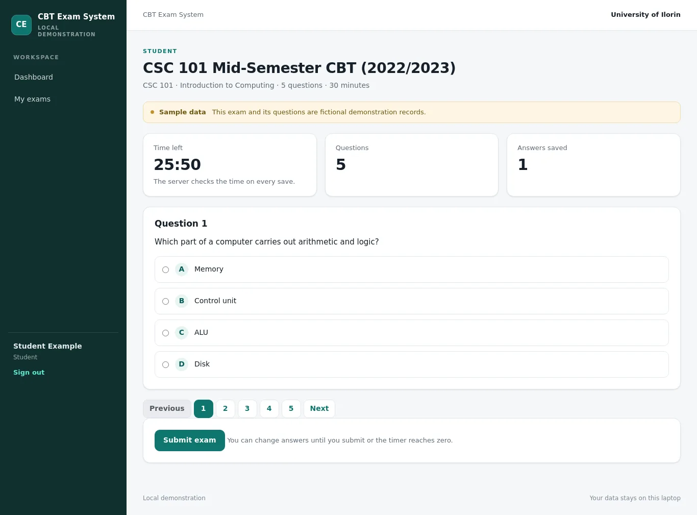Pick the Disk radio button
The width and height of the screenshot is (697, 515).
tap(165, 364)
